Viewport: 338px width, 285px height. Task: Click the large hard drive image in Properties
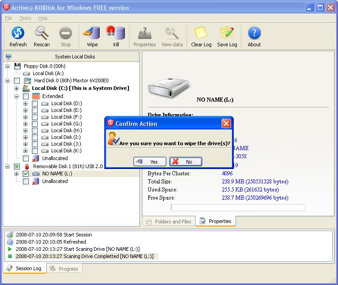point(169,88)
